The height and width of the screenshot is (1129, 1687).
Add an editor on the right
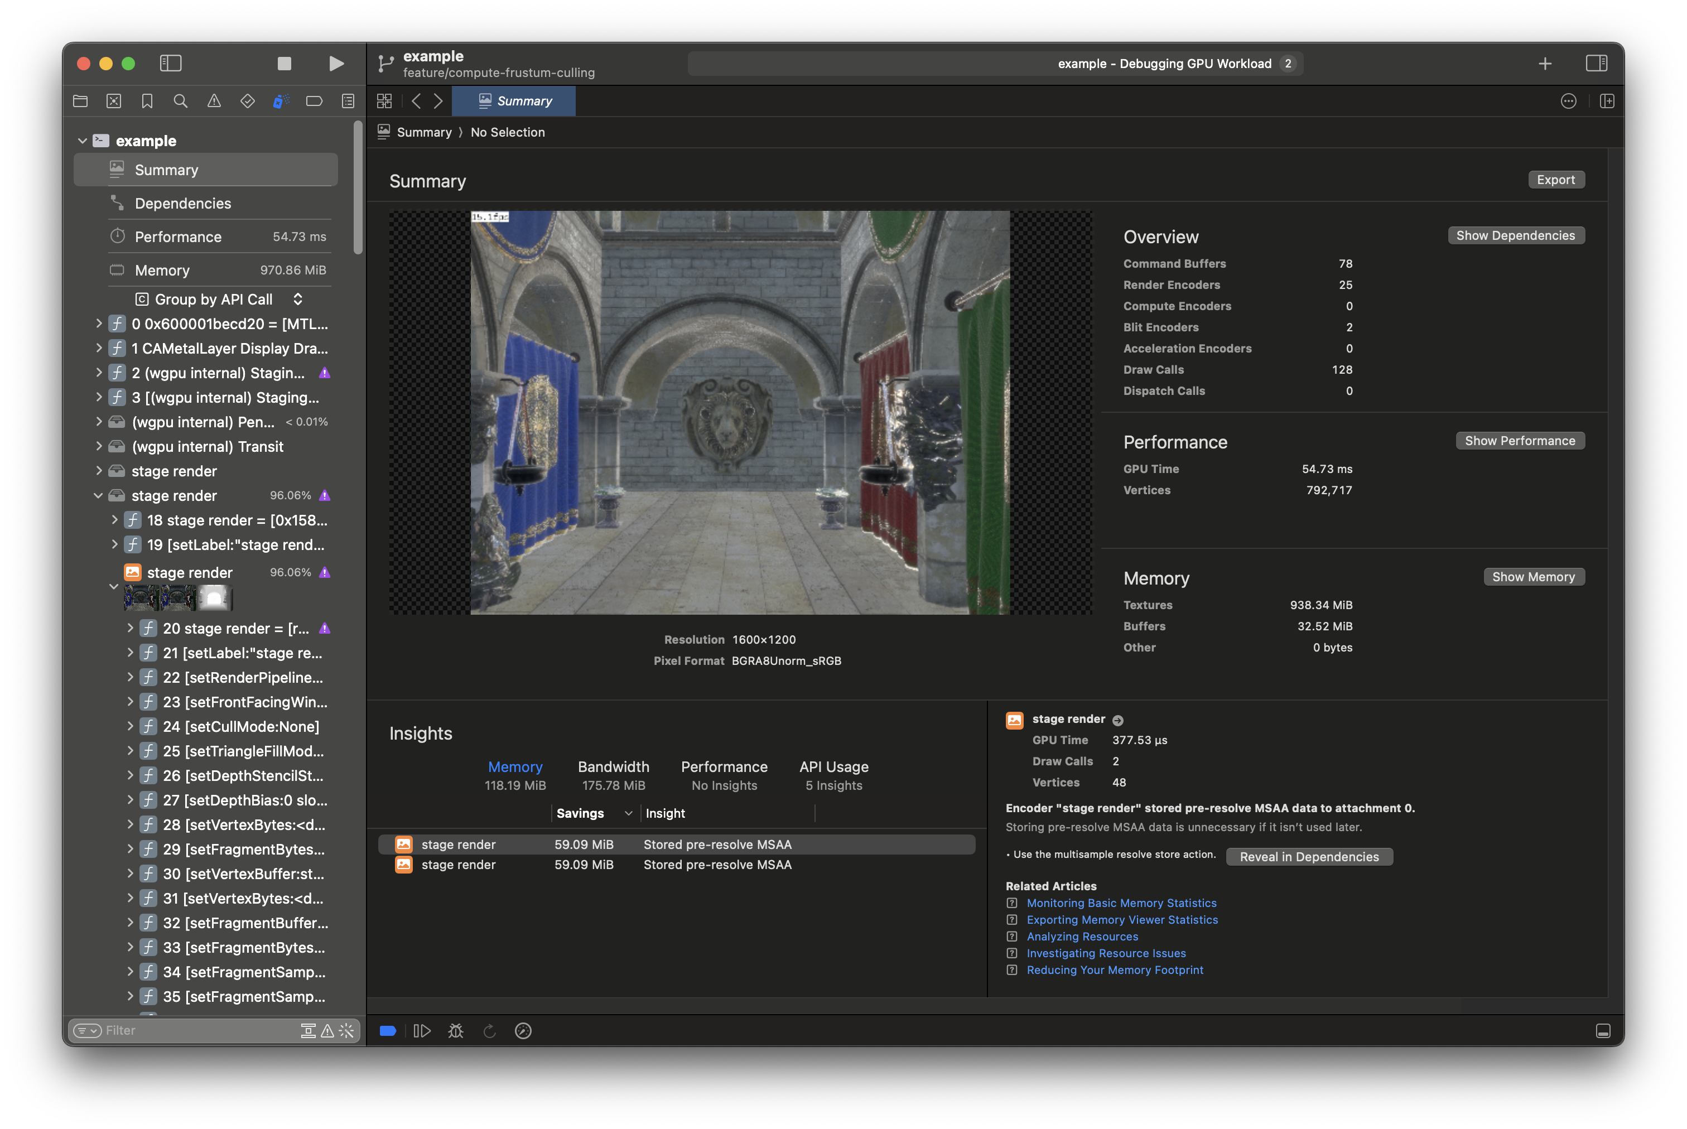[x=1606, y=101]
